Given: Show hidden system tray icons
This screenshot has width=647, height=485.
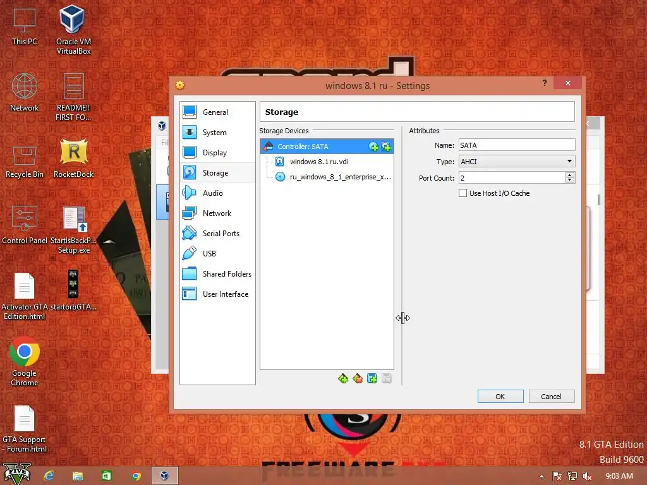Looking at the screenshot, I should [x=541, y=476].
